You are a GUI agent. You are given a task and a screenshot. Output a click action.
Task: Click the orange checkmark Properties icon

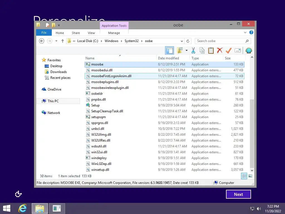(x=229, y=50)
